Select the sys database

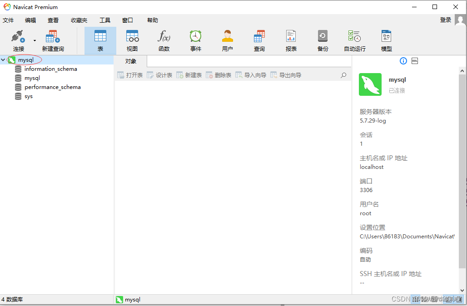28,96
